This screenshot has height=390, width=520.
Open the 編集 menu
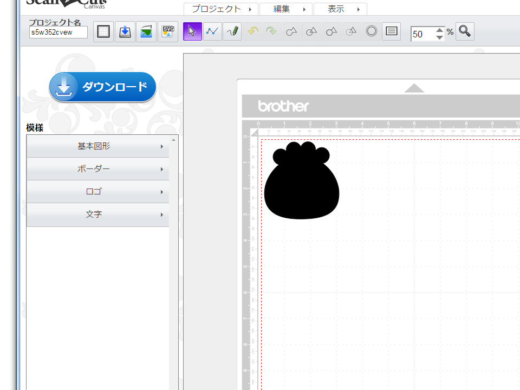286,9
